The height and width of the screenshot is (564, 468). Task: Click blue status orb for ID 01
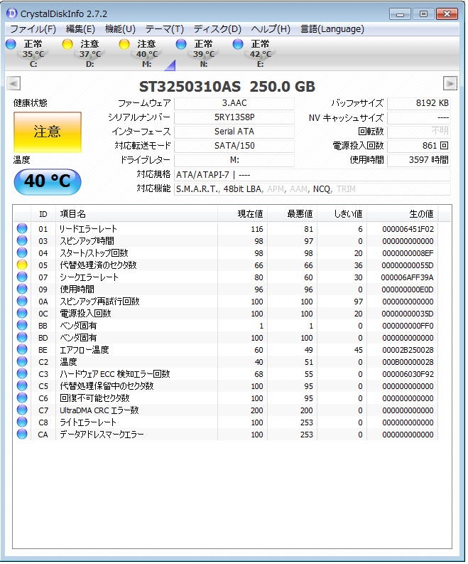tap(22, 229)
